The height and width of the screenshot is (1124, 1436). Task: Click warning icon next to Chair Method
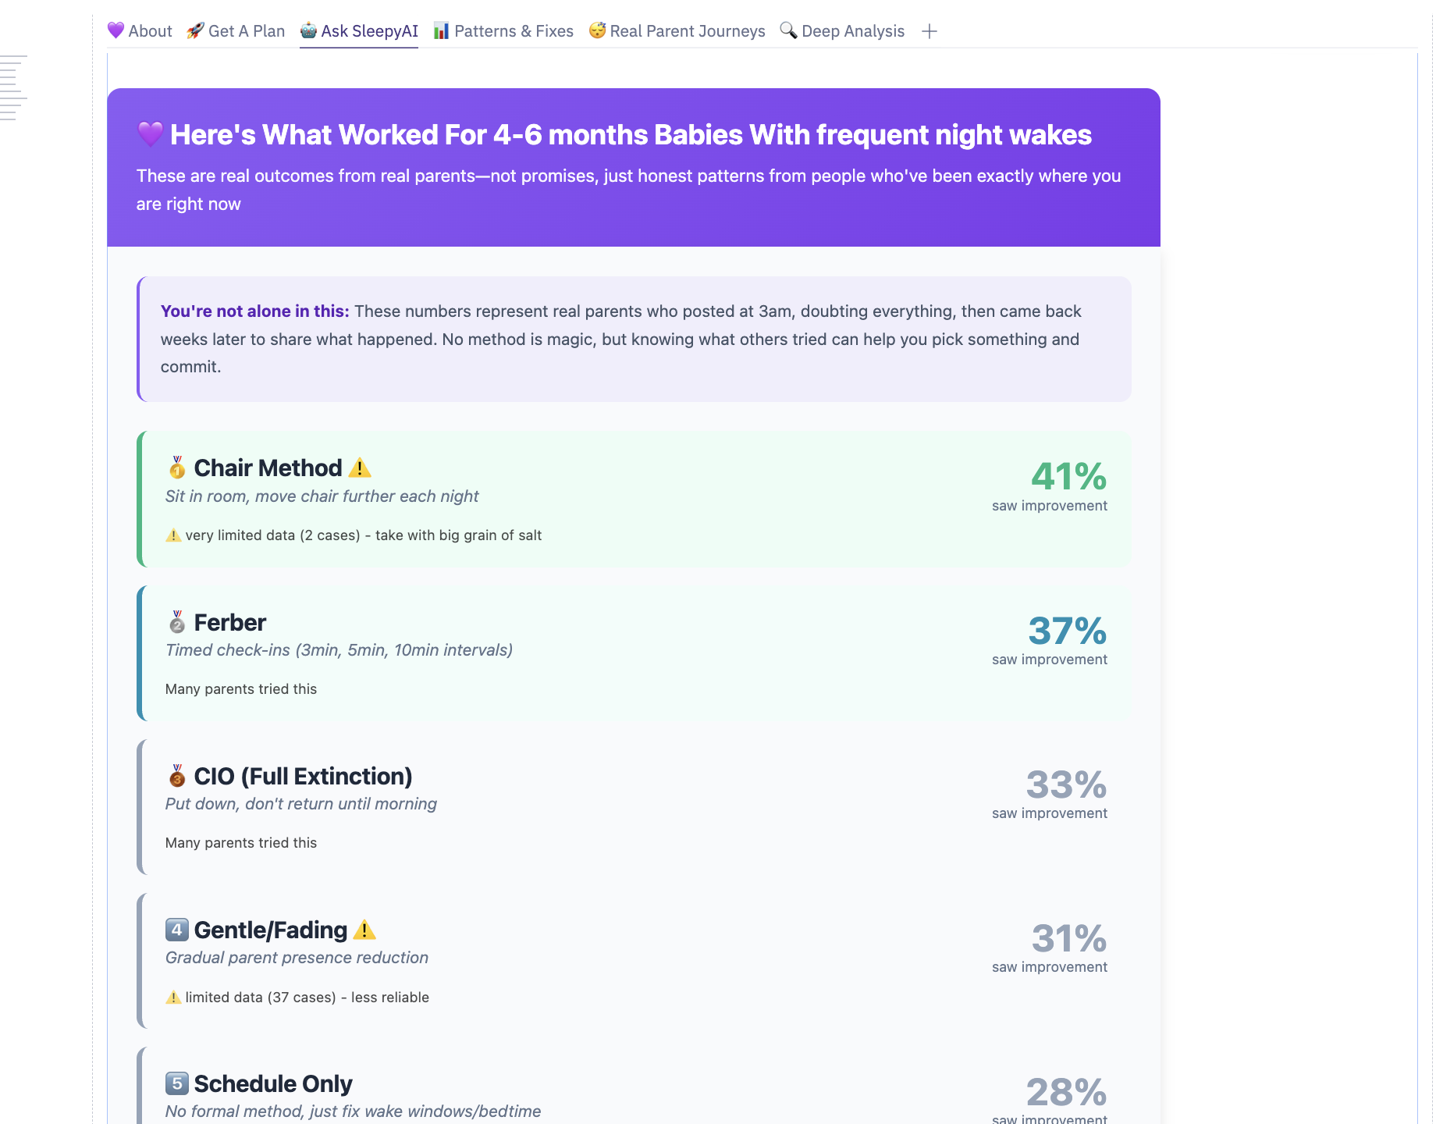click(360, 468)
